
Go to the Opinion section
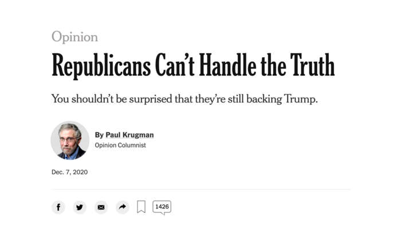pyautogui.click(x=74, y=37)
